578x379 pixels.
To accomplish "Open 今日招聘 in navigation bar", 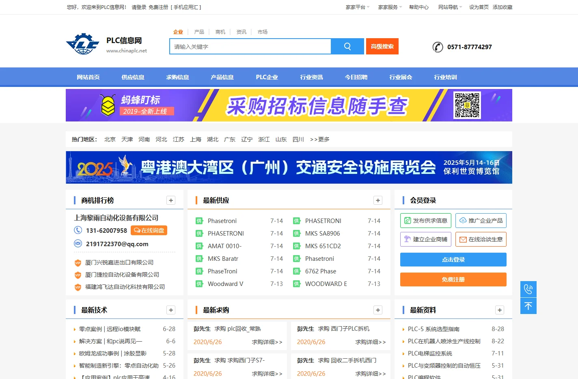I will [x=356, y=77].
